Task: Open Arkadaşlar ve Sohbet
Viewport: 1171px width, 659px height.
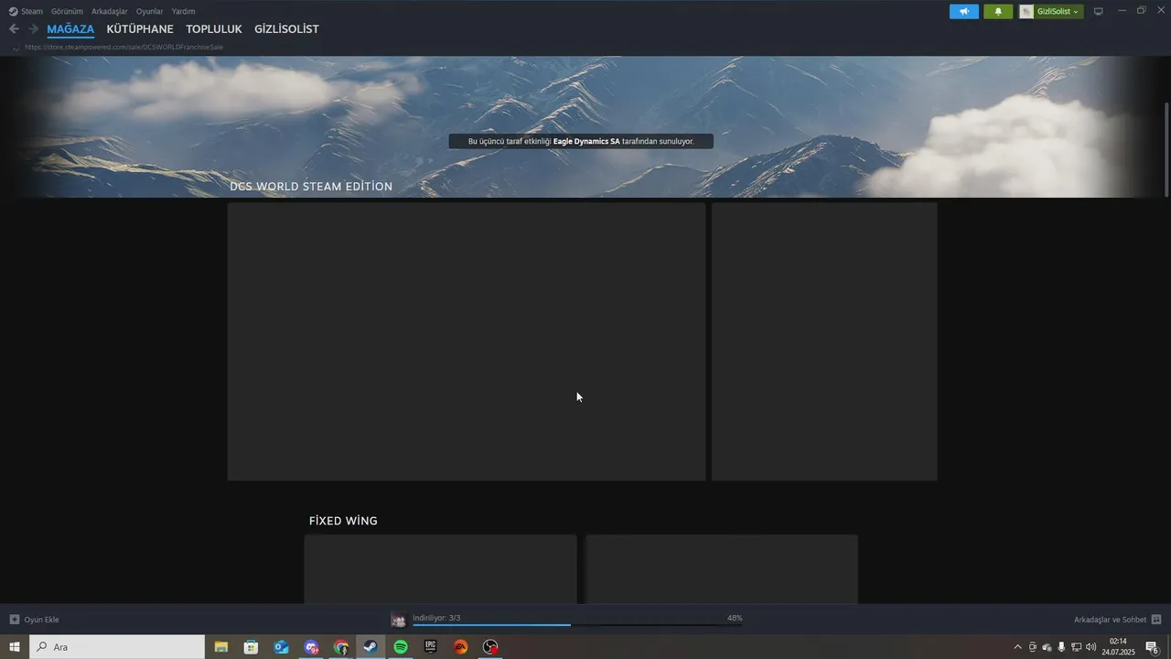Action: pos(1110,620)
